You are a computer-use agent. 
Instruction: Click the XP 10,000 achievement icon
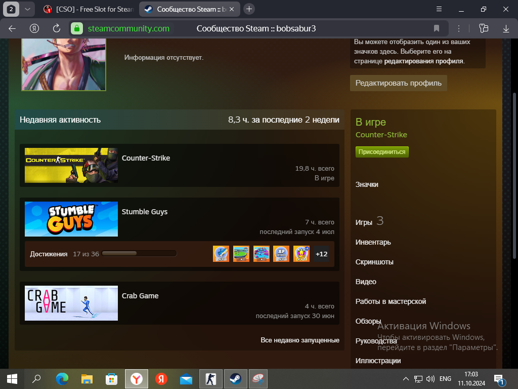281,254
